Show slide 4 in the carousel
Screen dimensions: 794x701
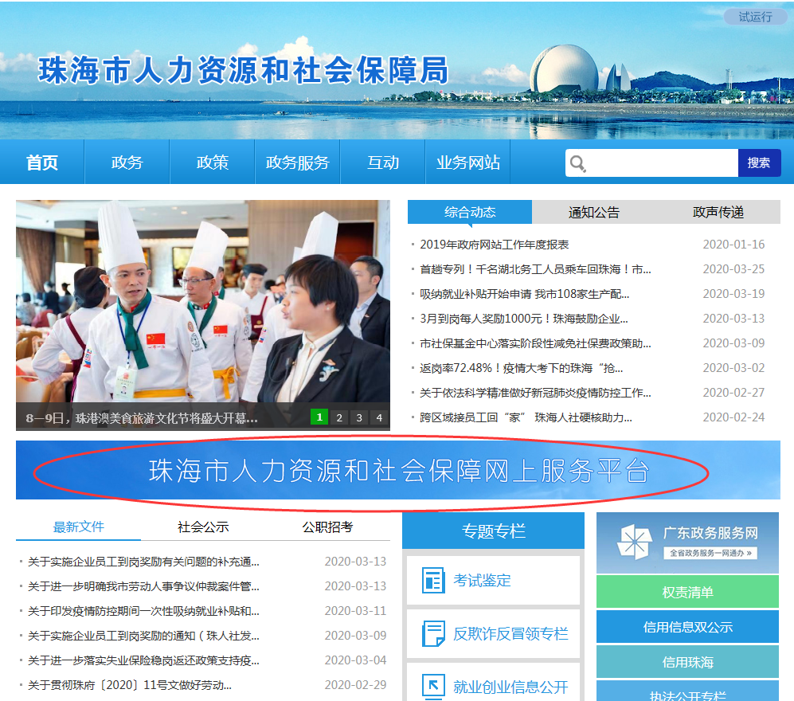click(x=379, y=417)
